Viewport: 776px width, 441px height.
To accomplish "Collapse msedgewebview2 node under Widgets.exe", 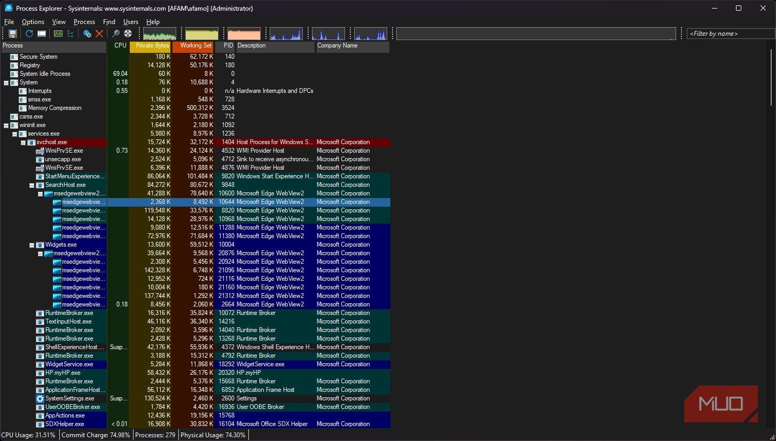I will click(x=40, y=253).
